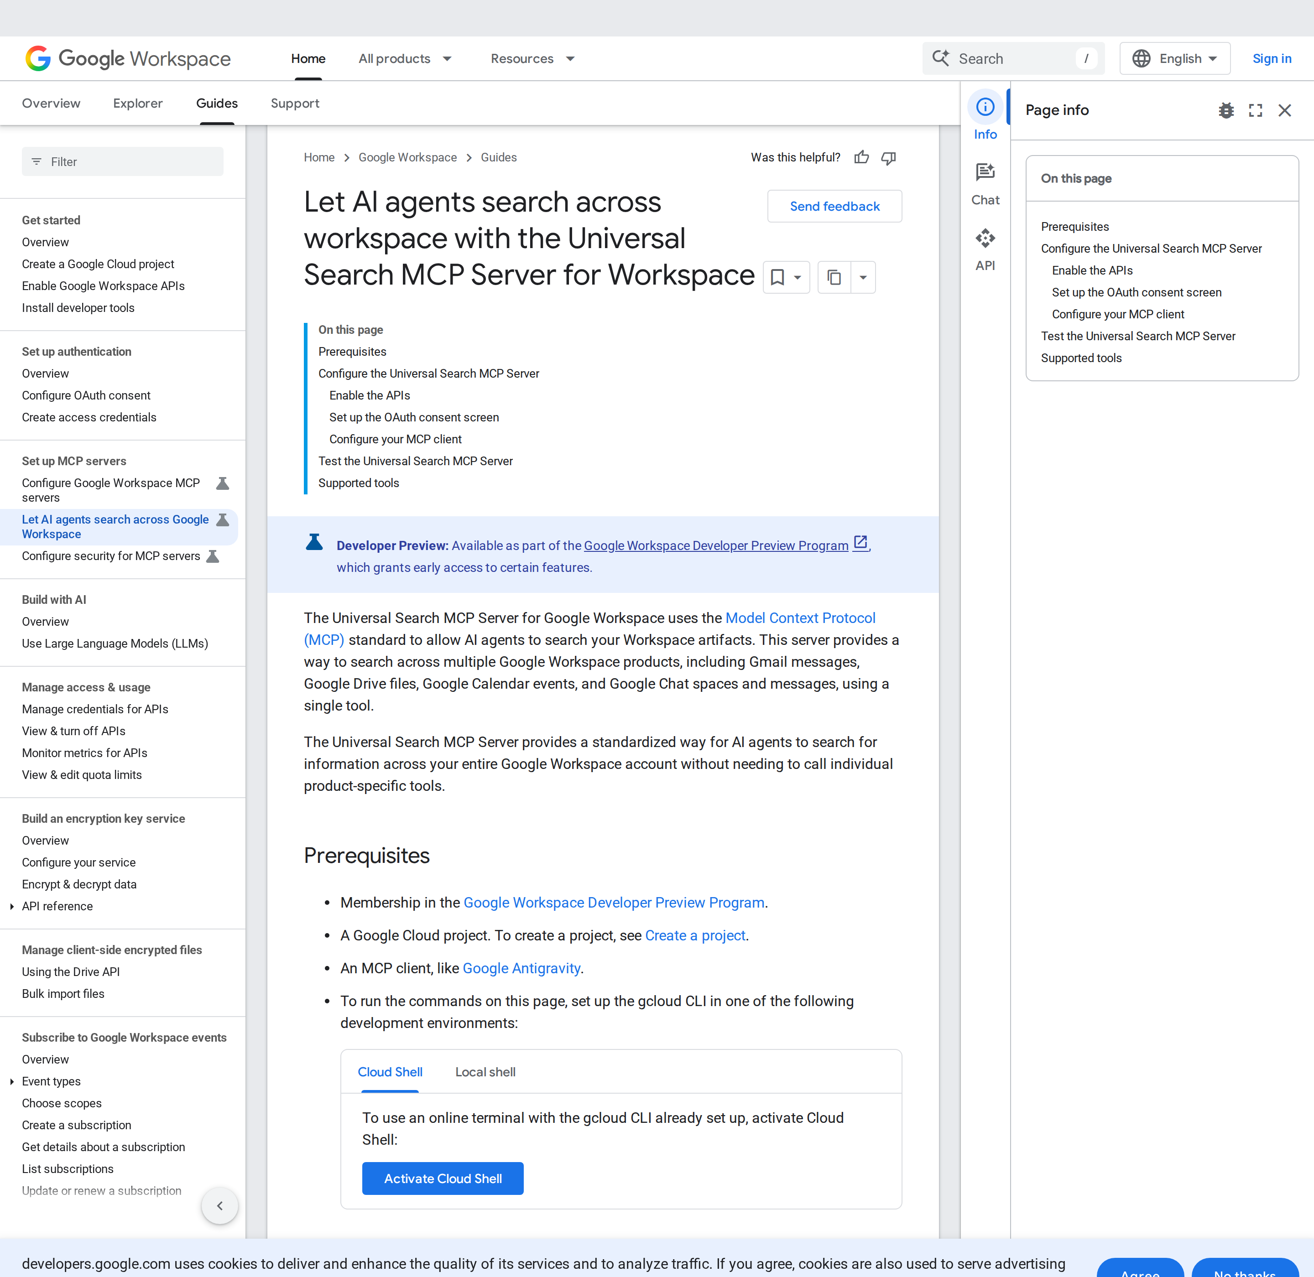Image resolution: width=1314 pixels, height=1277 pixels.
Task: Switch to the Overview tab
Action: tap(51, 103)
